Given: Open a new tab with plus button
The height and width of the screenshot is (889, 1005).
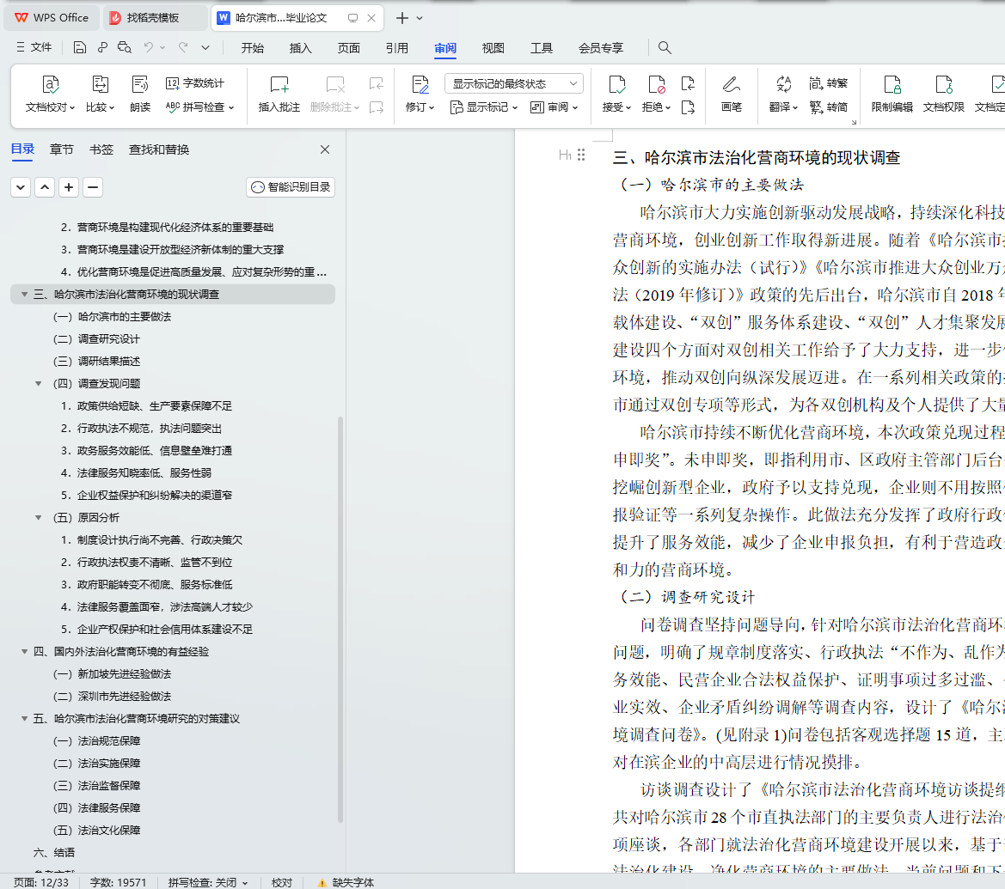Looking at the screenshot, I should pos(401,18).
